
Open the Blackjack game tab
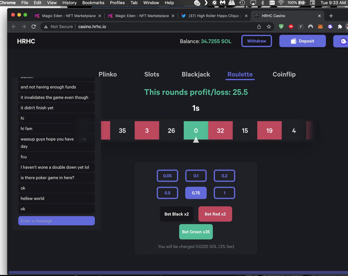click(196, 74)
